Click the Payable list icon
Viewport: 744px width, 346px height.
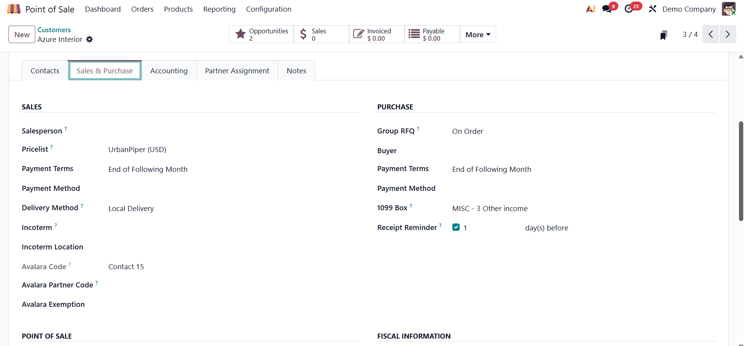pos(414,34)
